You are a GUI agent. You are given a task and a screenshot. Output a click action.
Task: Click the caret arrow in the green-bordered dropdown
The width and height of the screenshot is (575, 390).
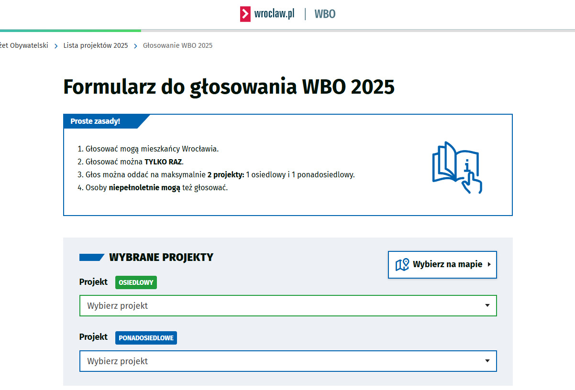487,305
